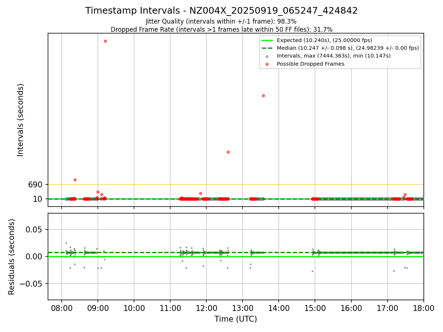Viewport: 443px width, 332px height.
Task: Select the Dropped Frame Rate 31.7% subtitle
Action: pos(221,30)
